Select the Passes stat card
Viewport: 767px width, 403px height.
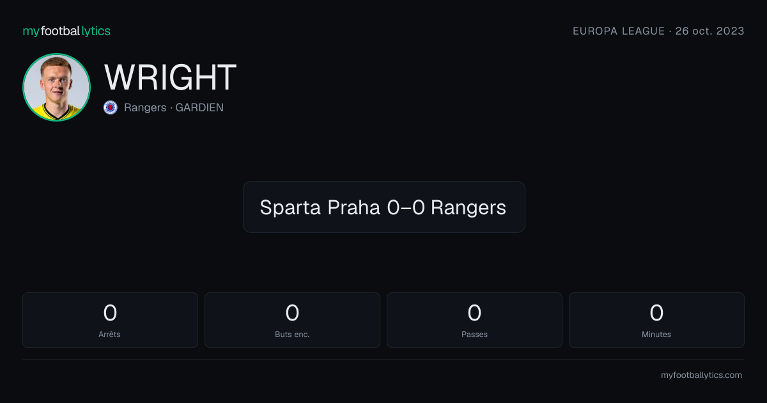(x=474, y=320)
